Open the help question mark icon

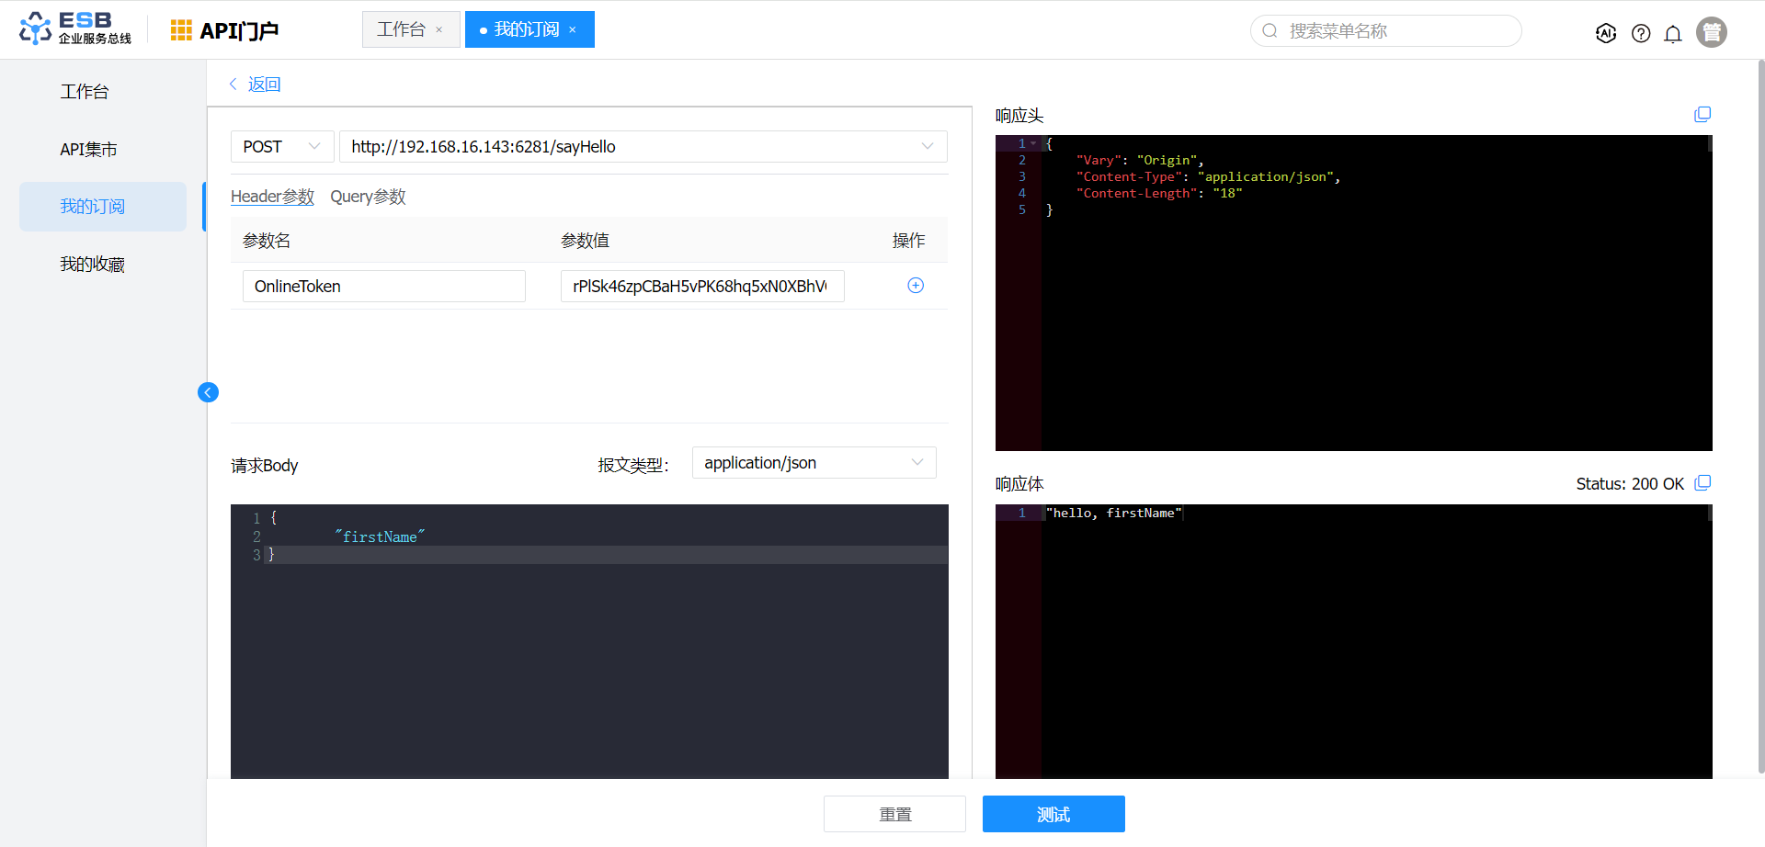1641,33
